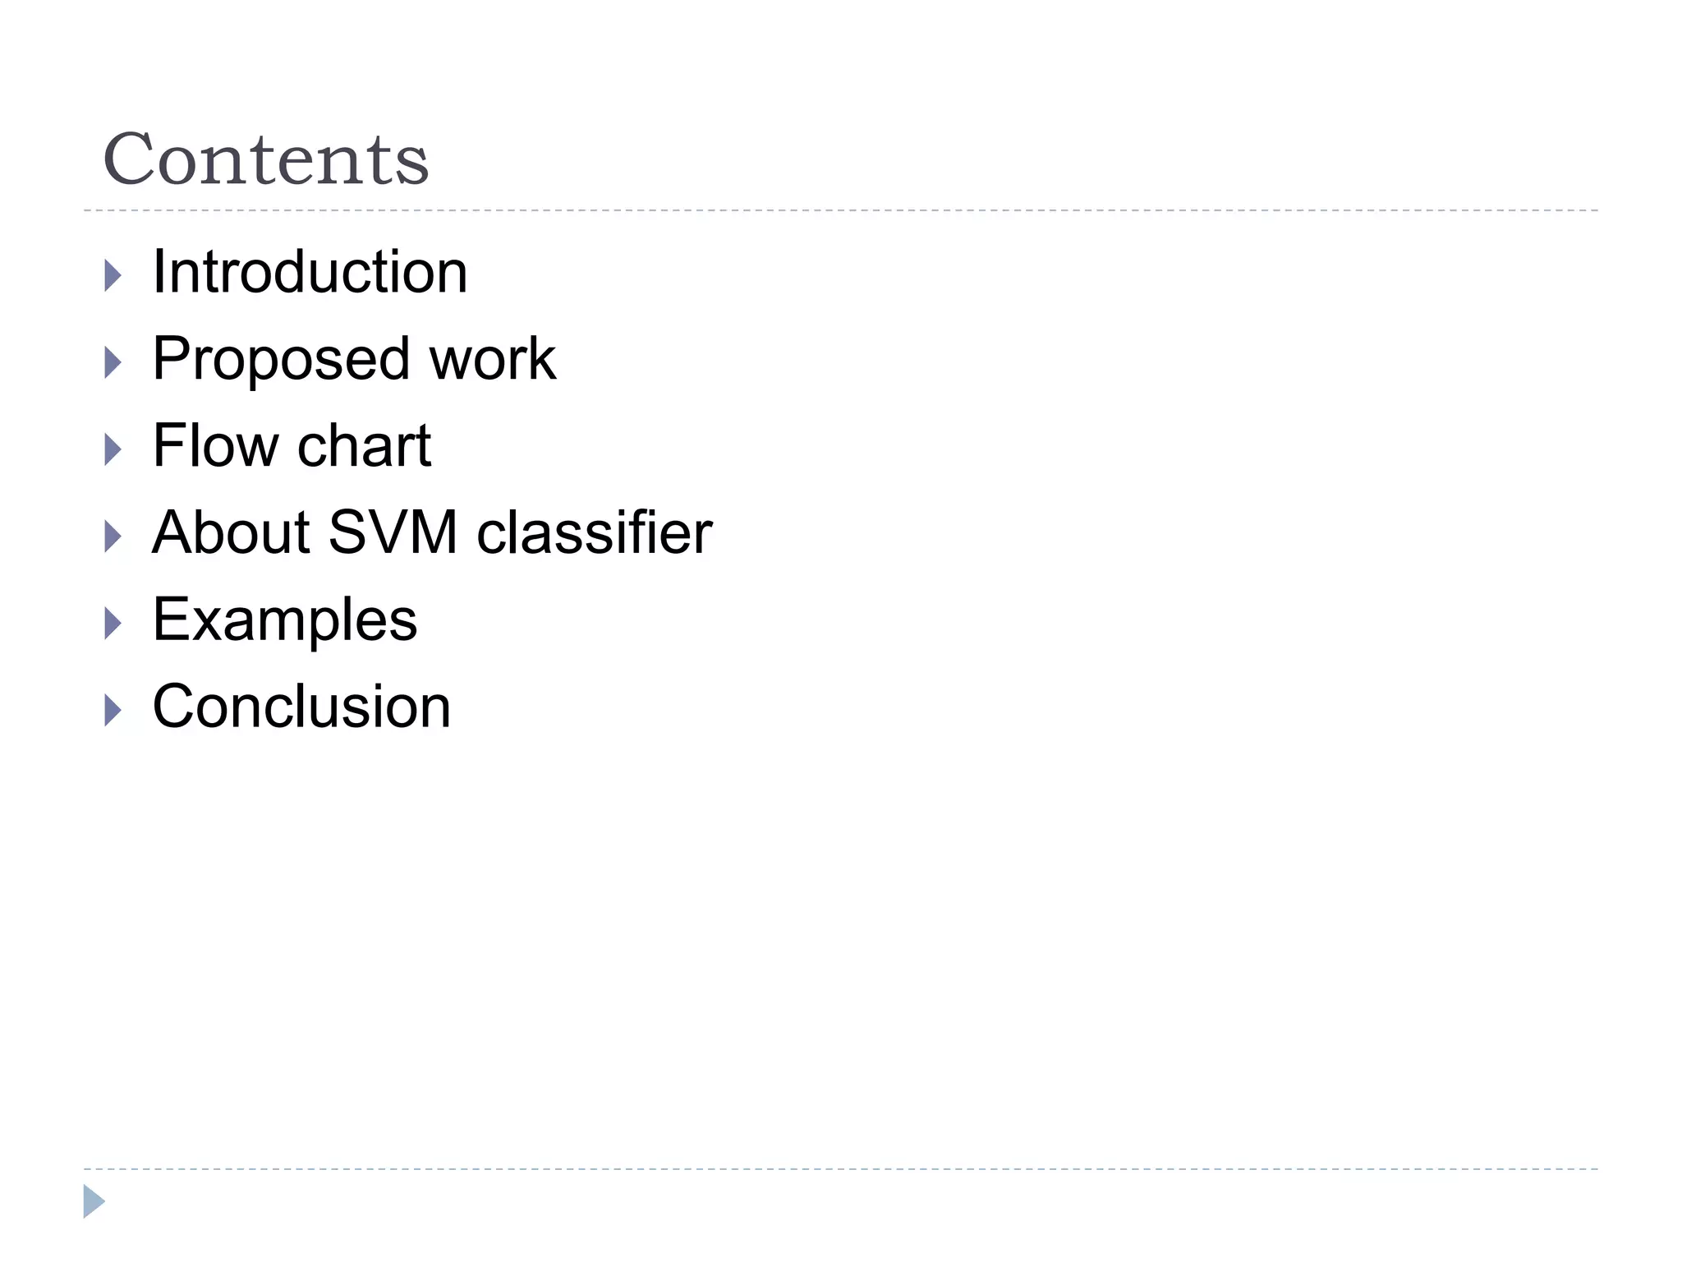
Task: Open the Examples list item
Action: click(285, 620)
